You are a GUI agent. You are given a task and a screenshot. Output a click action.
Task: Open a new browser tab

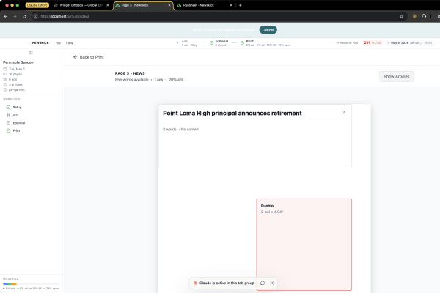coord(241,5)
